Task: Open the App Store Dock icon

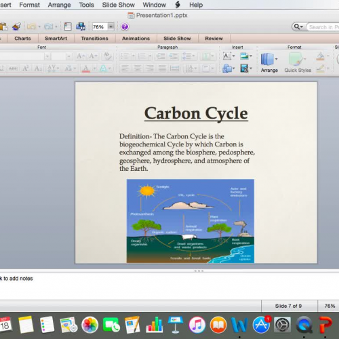Action: coord(261,325)
